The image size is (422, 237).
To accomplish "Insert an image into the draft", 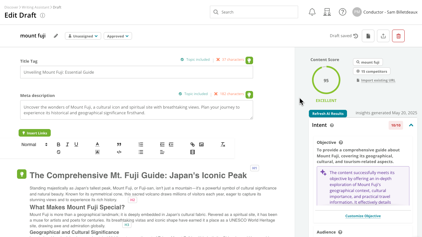I will click(x=201, y=144).
